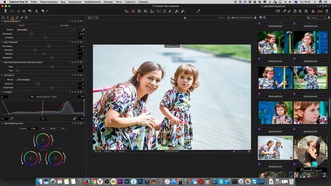Expand the Цветовой редактор panel
Screen dimensions: 331x186
(262, 7)
